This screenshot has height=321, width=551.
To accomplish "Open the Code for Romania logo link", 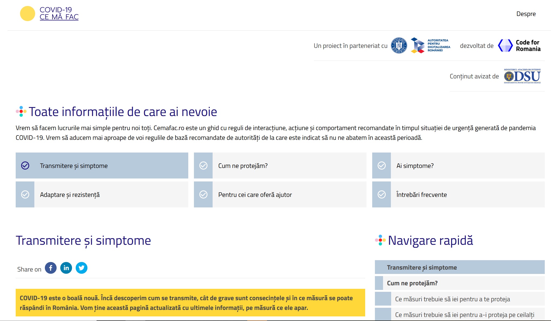I will pyautogui.click(x=519, y=45).
